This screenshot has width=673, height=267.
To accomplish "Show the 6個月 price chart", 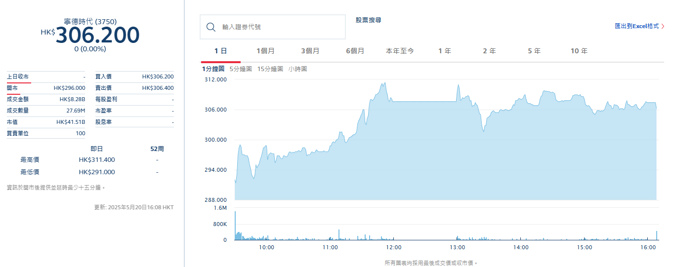I will pos(355,51).
